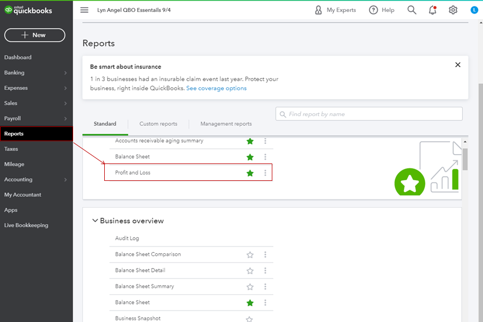Close the insurance banner
The width and height of the screenshot is (483, 322).
tap(458, 65)
